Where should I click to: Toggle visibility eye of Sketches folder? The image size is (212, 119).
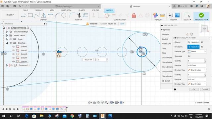pos(11,43)
